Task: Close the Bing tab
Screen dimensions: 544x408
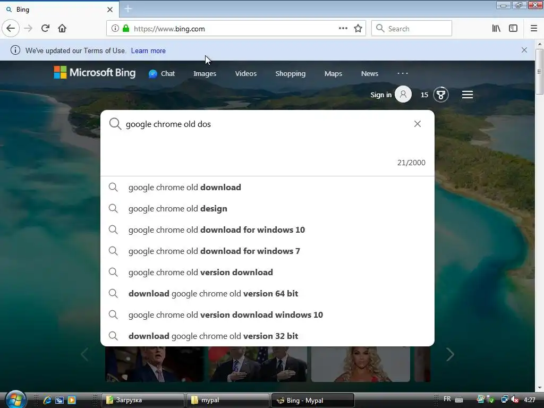Action: tap(110, 10)
